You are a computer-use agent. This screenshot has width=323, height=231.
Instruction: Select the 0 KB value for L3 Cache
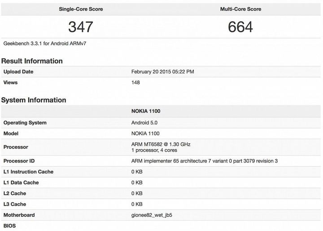(x=137, y=204)
